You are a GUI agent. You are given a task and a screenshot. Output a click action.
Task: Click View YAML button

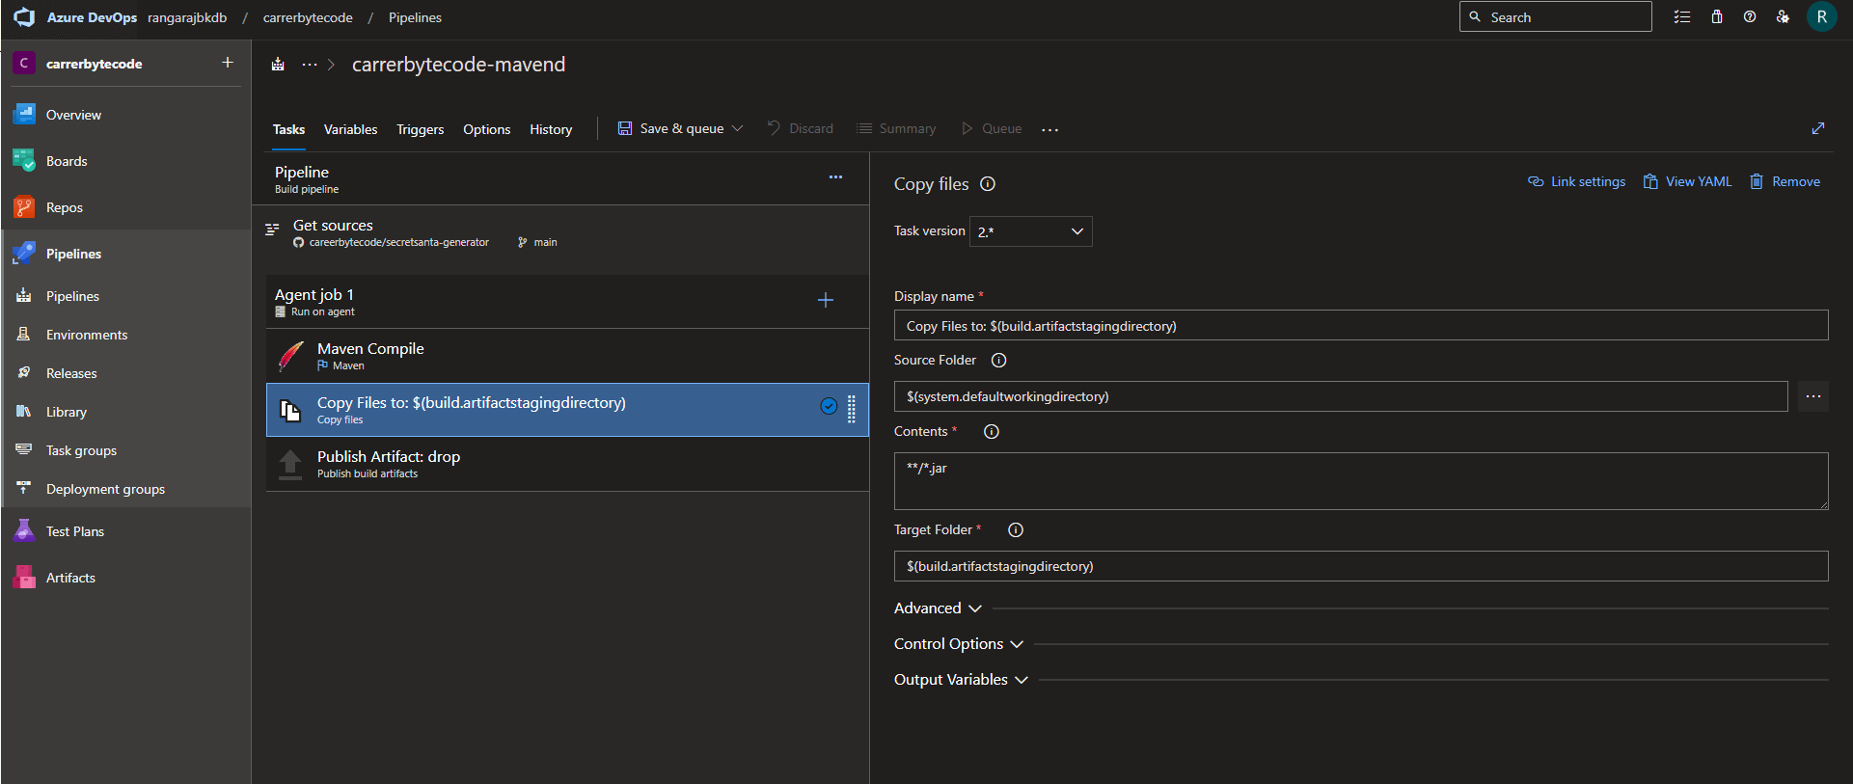(x=1688, y=181)
